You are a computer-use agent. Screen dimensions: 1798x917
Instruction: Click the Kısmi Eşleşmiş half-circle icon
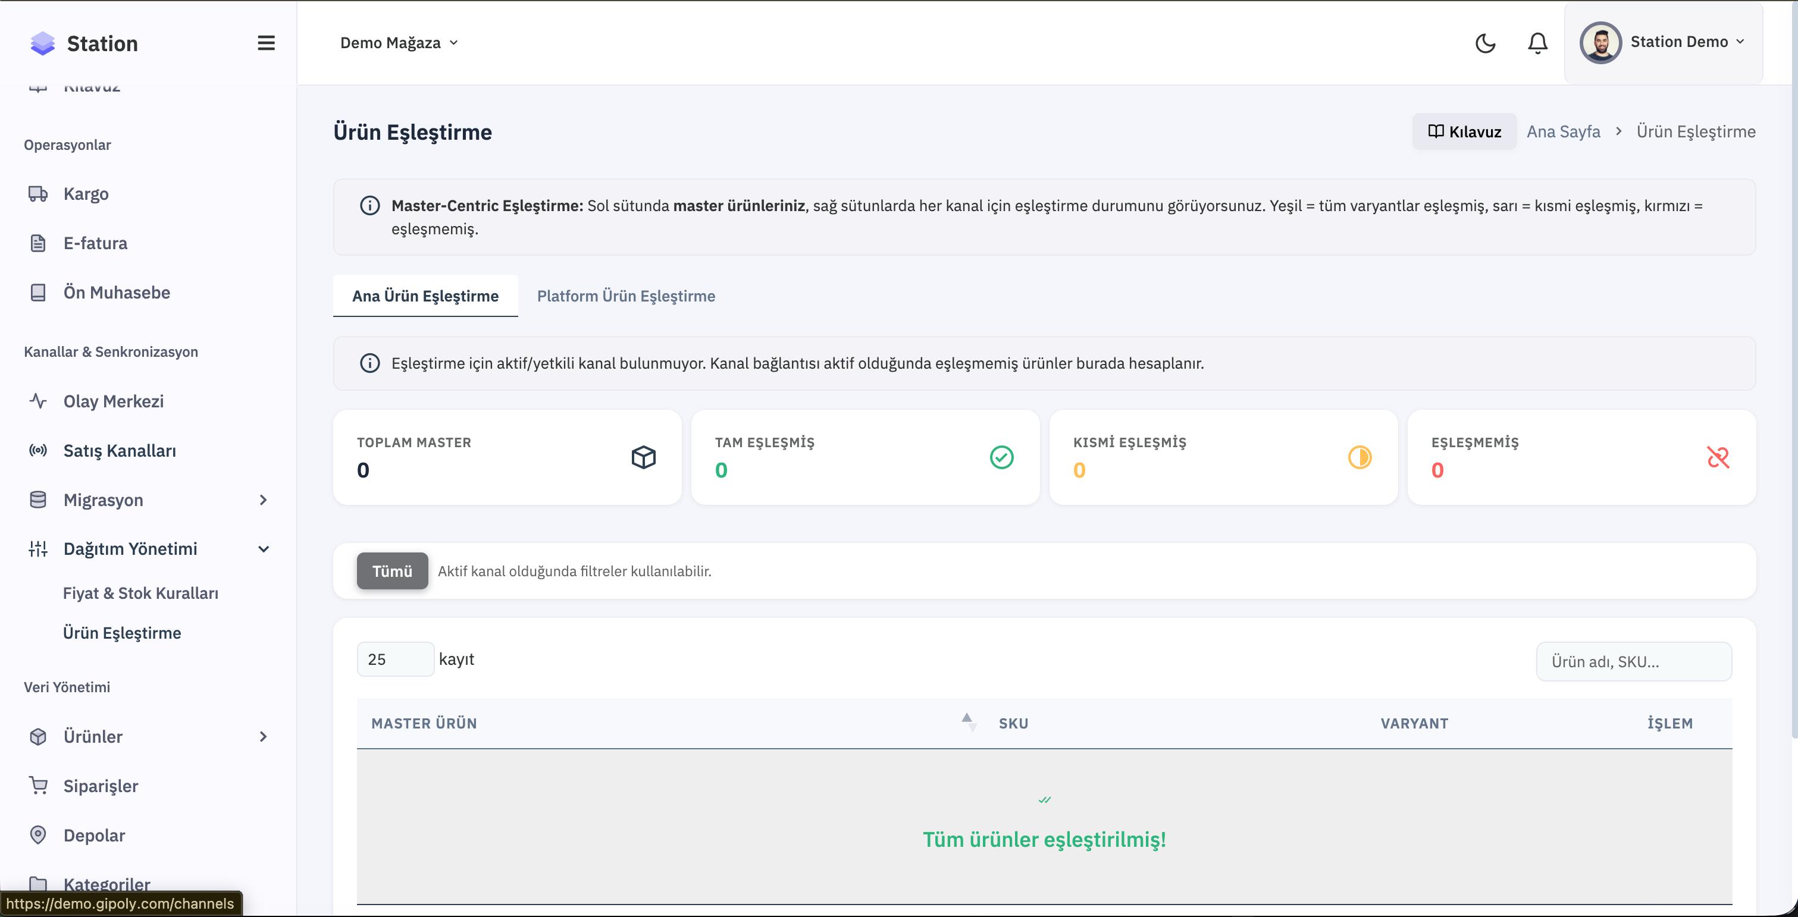1360,457
